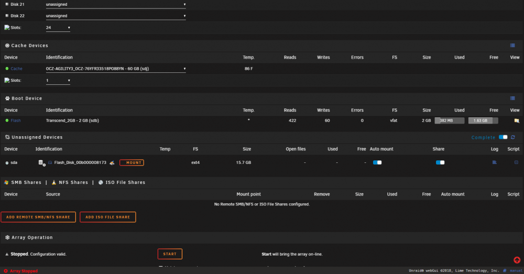Click the stopped array warning triangle icon
524x274 pixels.
click(7, 254)
